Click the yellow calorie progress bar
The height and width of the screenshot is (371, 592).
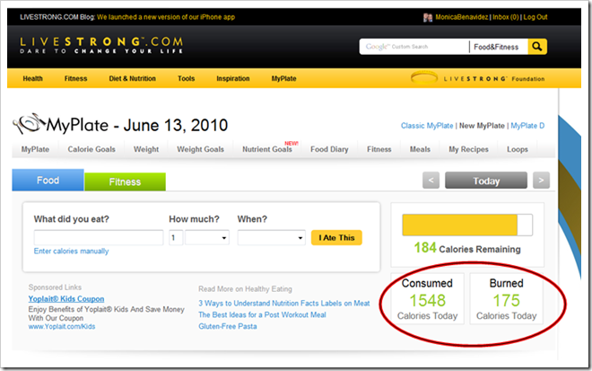pyautogui.click(x=467, y=225)
